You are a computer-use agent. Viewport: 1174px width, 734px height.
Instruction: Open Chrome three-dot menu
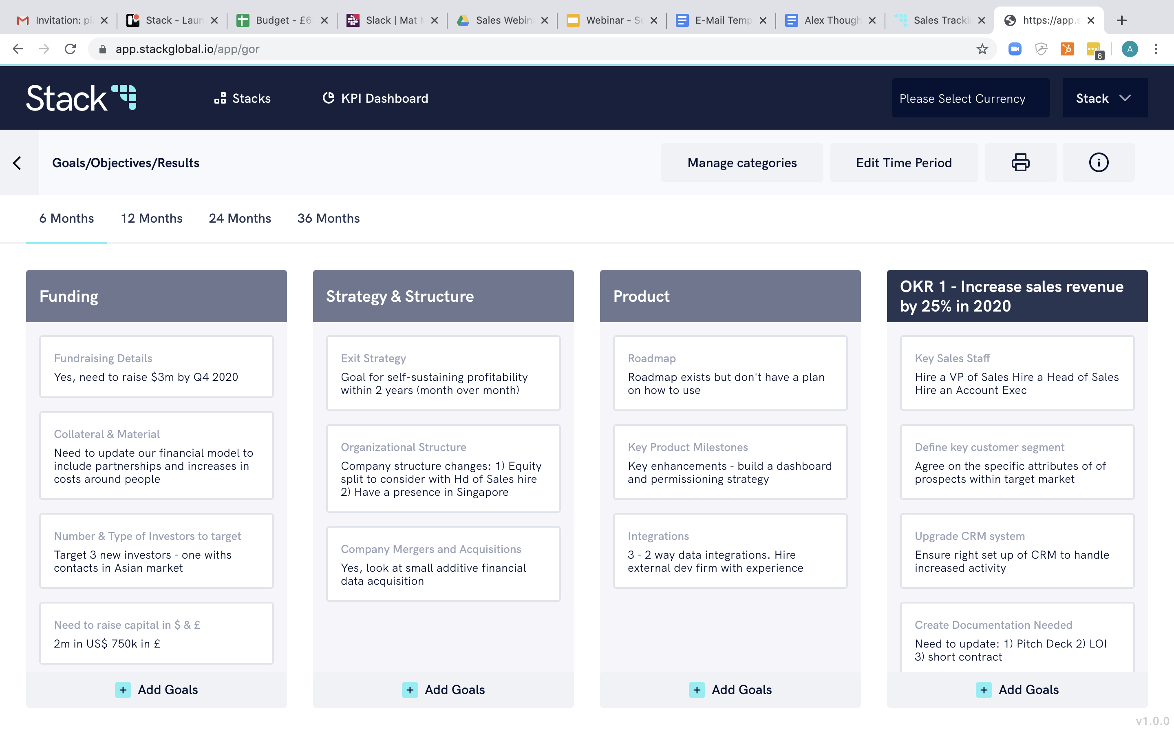click(x=1156, y=49)
